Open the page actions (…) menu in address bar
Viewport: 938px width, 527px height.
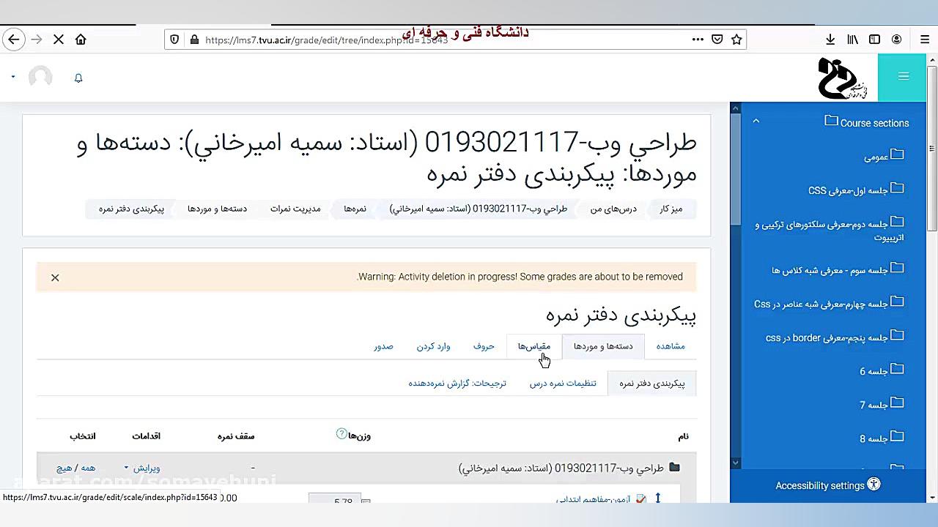coord(697,39)
